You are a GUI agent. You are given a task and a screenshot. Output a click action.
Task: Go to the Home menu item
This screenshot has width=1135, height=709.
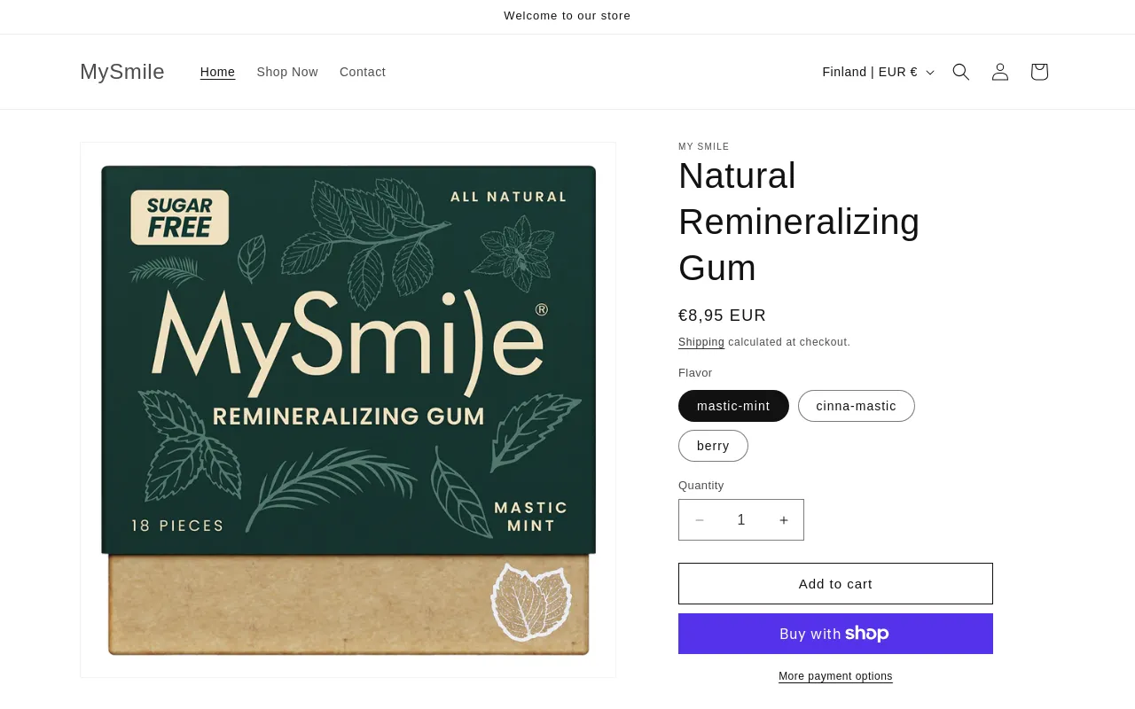217,72
